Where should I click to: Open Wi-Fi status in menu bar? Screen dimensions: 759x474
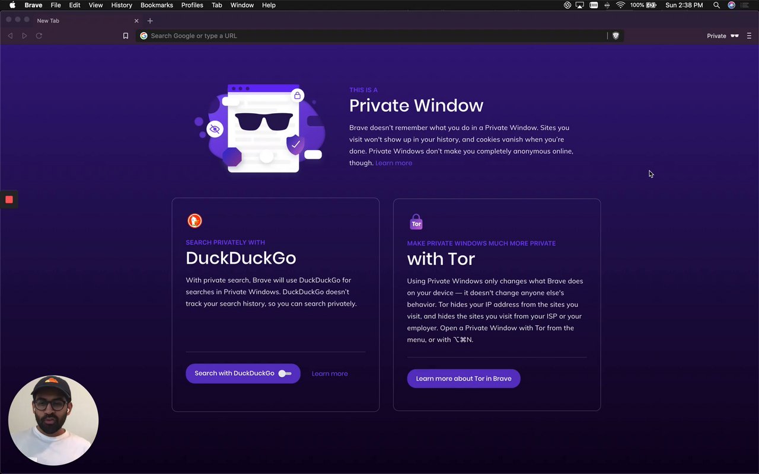coord(620,5)
